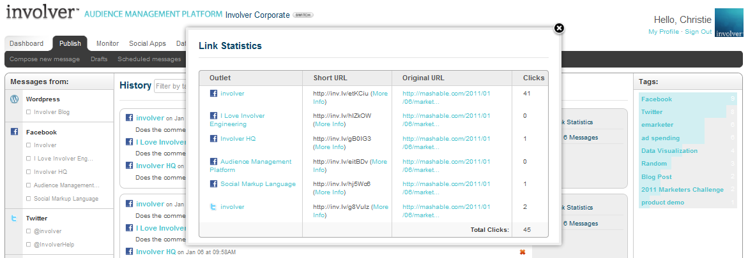Viewport: 748px width, 258px height.
Task: Click Facebook icon beside involver outlet row
Action: click(x=214, y=93)
